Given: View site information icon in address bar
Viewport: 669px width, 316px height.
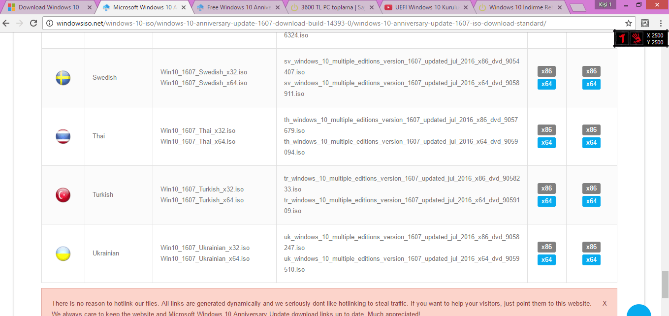Looking at the screenshot, I should coord(50,24).
